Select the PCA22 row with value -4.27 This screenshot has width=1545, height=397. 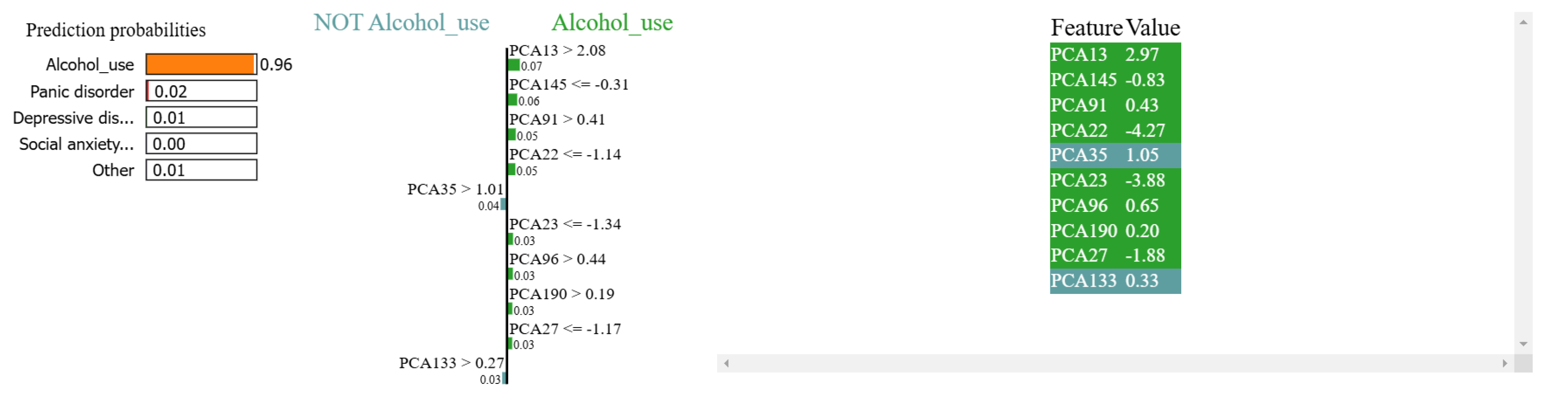pos(1115,130)
